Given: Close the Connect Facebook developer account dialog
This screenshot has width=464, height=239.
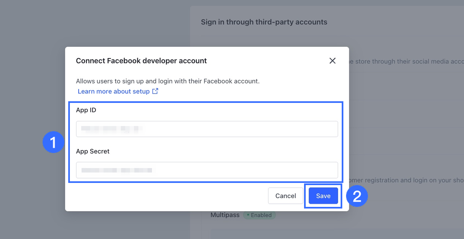Looking at the screenshot, I should (332, 61).
